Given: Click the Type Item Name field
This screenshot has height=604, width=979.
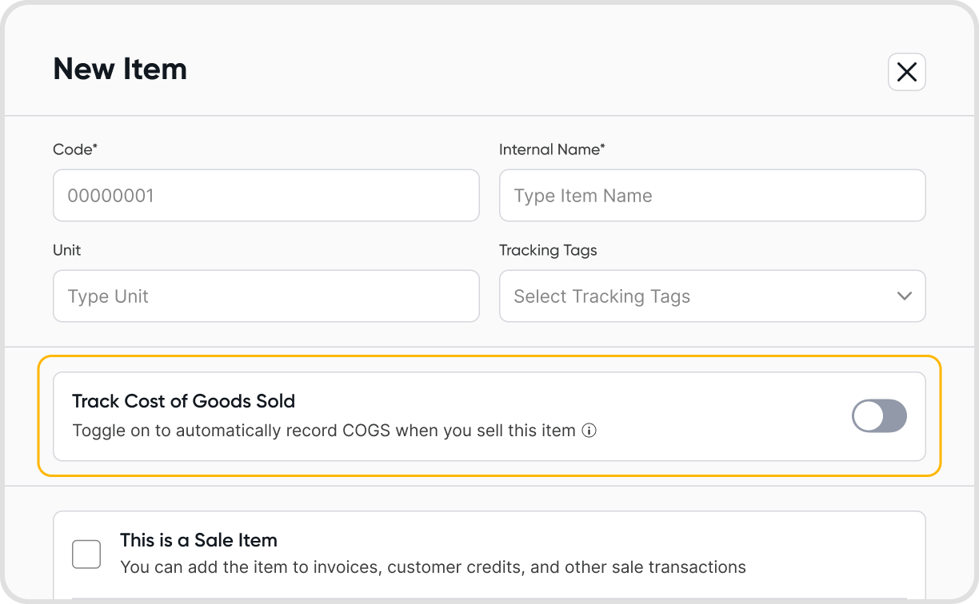Looking at the screenshot, I should (712, 196).
